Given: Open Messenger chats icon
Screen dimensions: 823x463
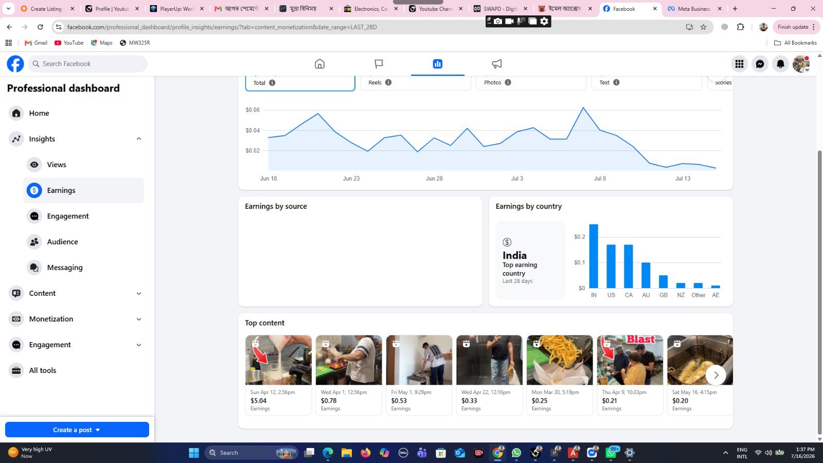Looking at the screenshot, I should click(x=760, y=64).
